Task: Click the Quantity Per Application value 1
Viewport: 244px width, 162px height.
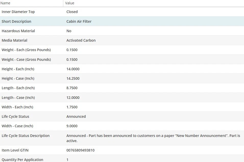Action: (x=67, y=160)
